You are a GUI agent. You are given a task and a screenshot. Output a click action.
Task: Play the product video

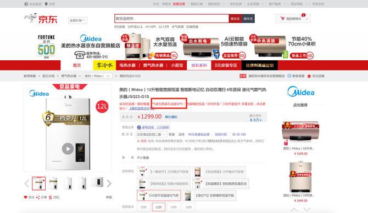68,148
